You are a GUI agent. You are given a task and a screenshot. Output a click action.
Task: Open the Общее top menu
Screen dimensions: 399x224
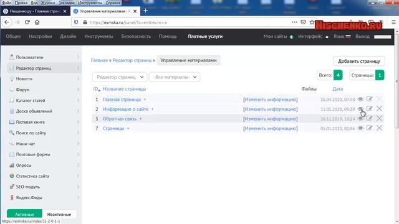pos(13,37)
